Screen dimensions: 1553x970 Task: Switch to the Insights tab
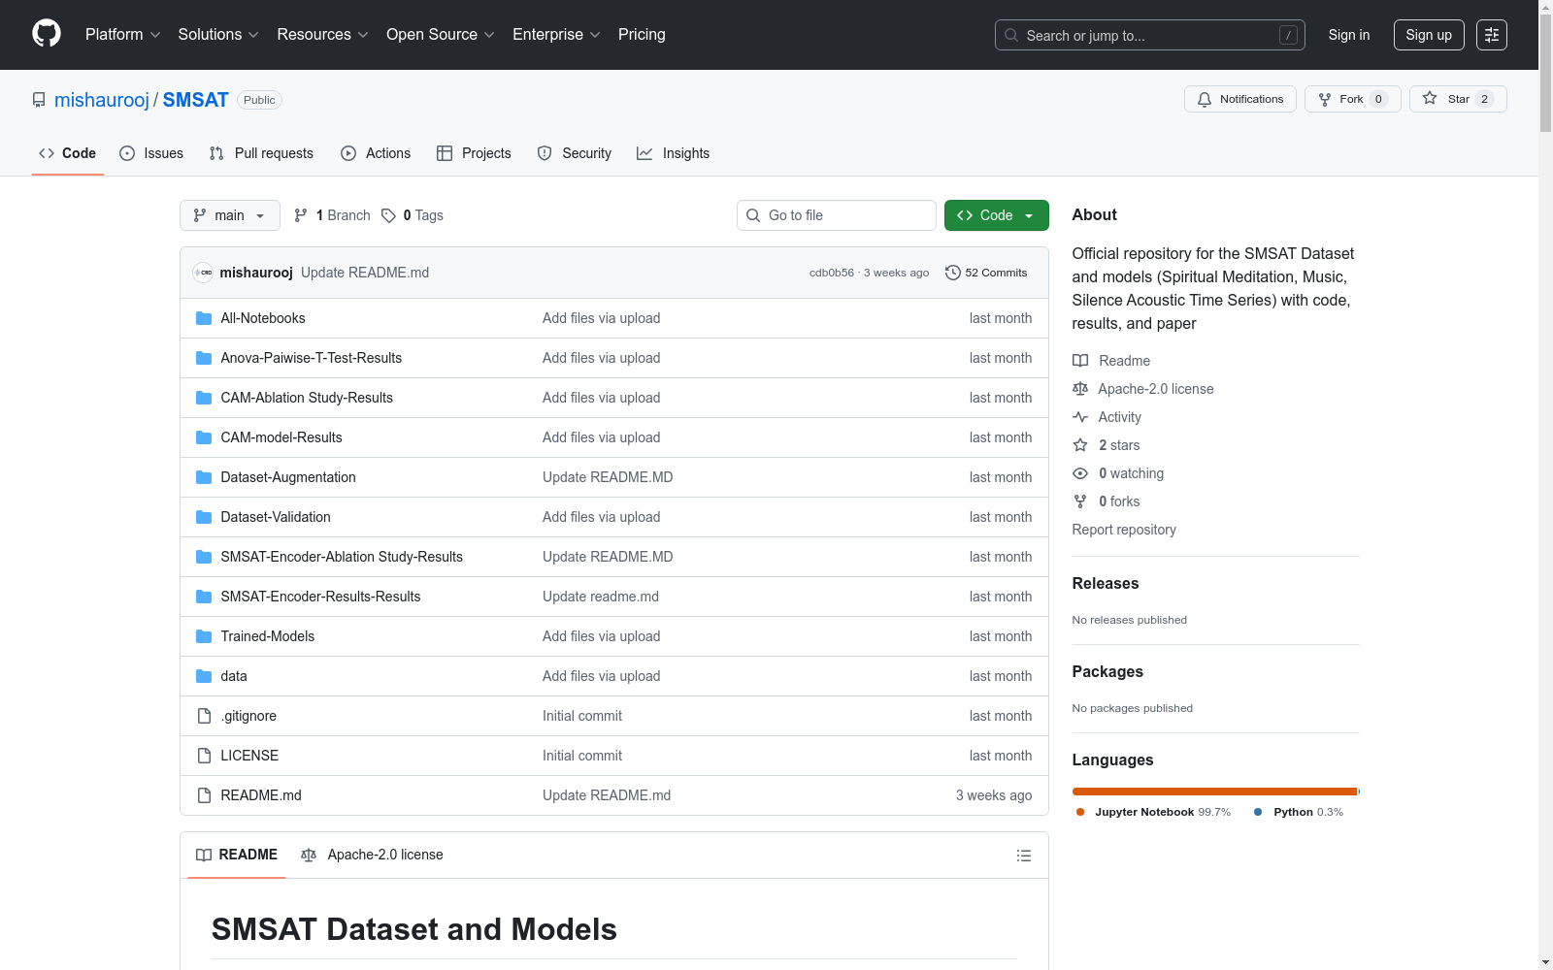(673, 153)
